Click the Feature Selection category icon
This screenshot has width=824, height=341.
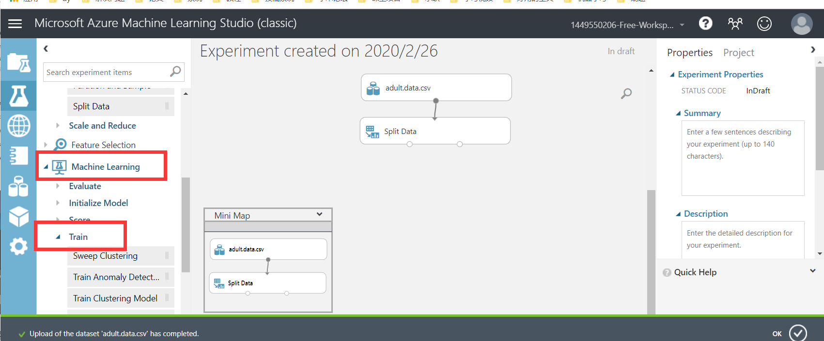[61, 144]
